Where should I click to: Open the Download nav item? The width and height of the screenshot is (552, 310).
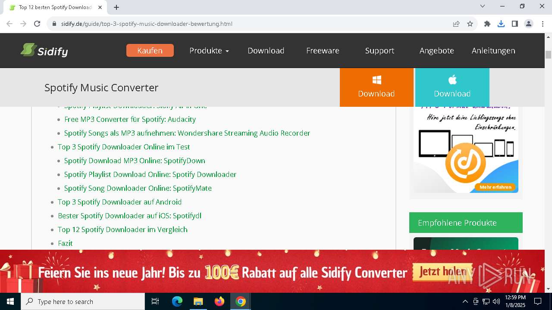tap(266, 50)
